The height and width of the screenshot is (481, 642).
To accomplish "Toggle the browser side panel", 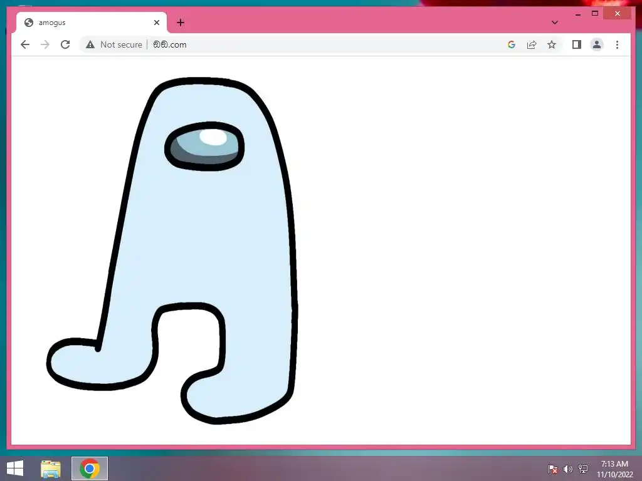I will pos(577,44).
